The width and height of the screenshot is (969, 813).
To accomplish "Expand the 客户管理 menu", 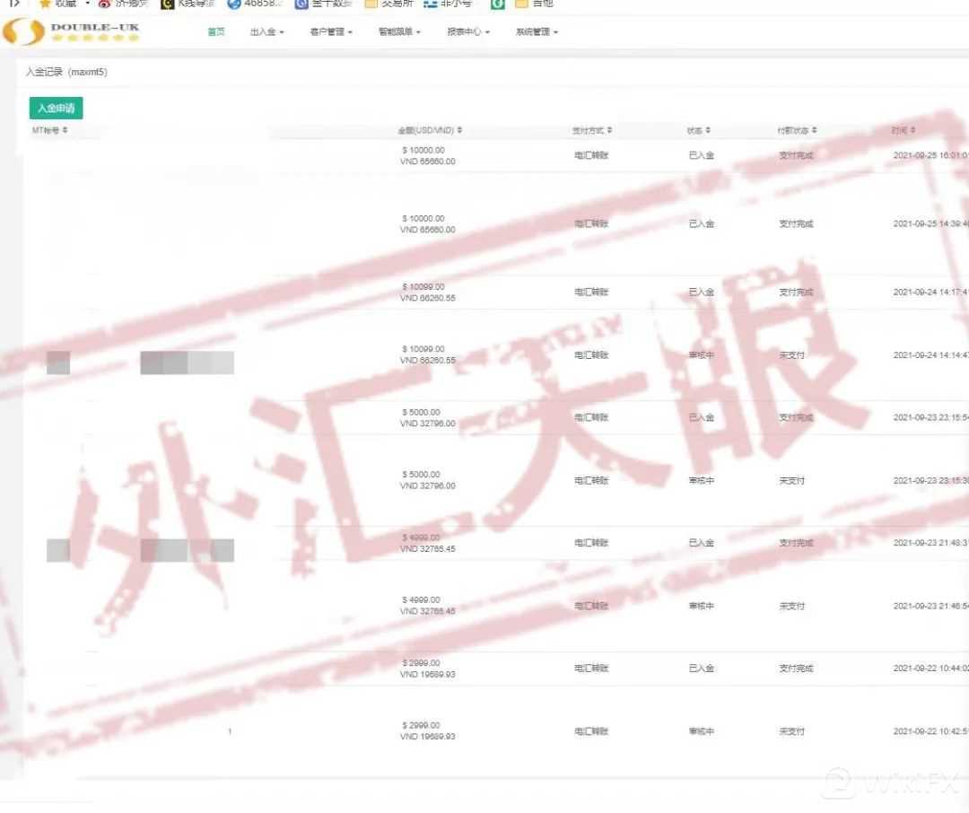I will [x=331, y=31].
